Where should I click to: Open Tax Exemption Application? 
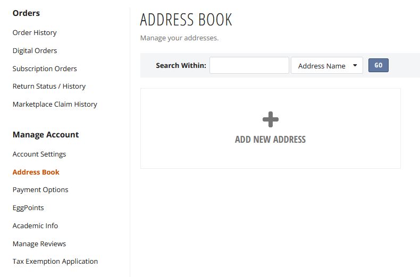click(55, 262)
